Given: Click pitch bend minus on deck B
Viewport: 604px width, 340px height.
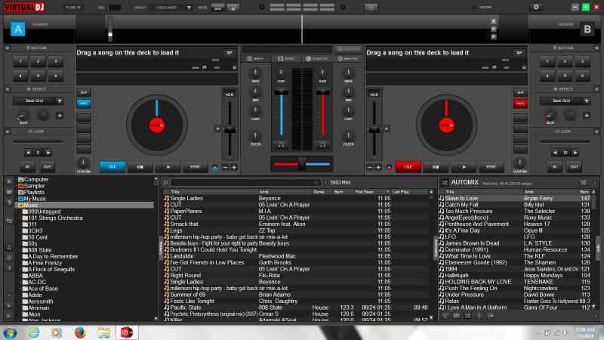Looking at the screenshot, I should click(370, 167).
